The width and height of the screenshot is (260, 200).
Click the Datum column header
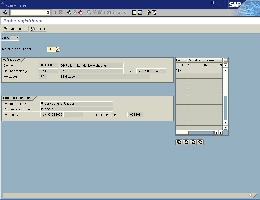(213, 60)
